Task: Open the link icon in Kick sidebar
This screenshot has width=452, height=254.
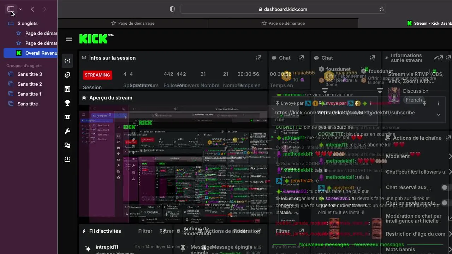Action: pos(67,75)
